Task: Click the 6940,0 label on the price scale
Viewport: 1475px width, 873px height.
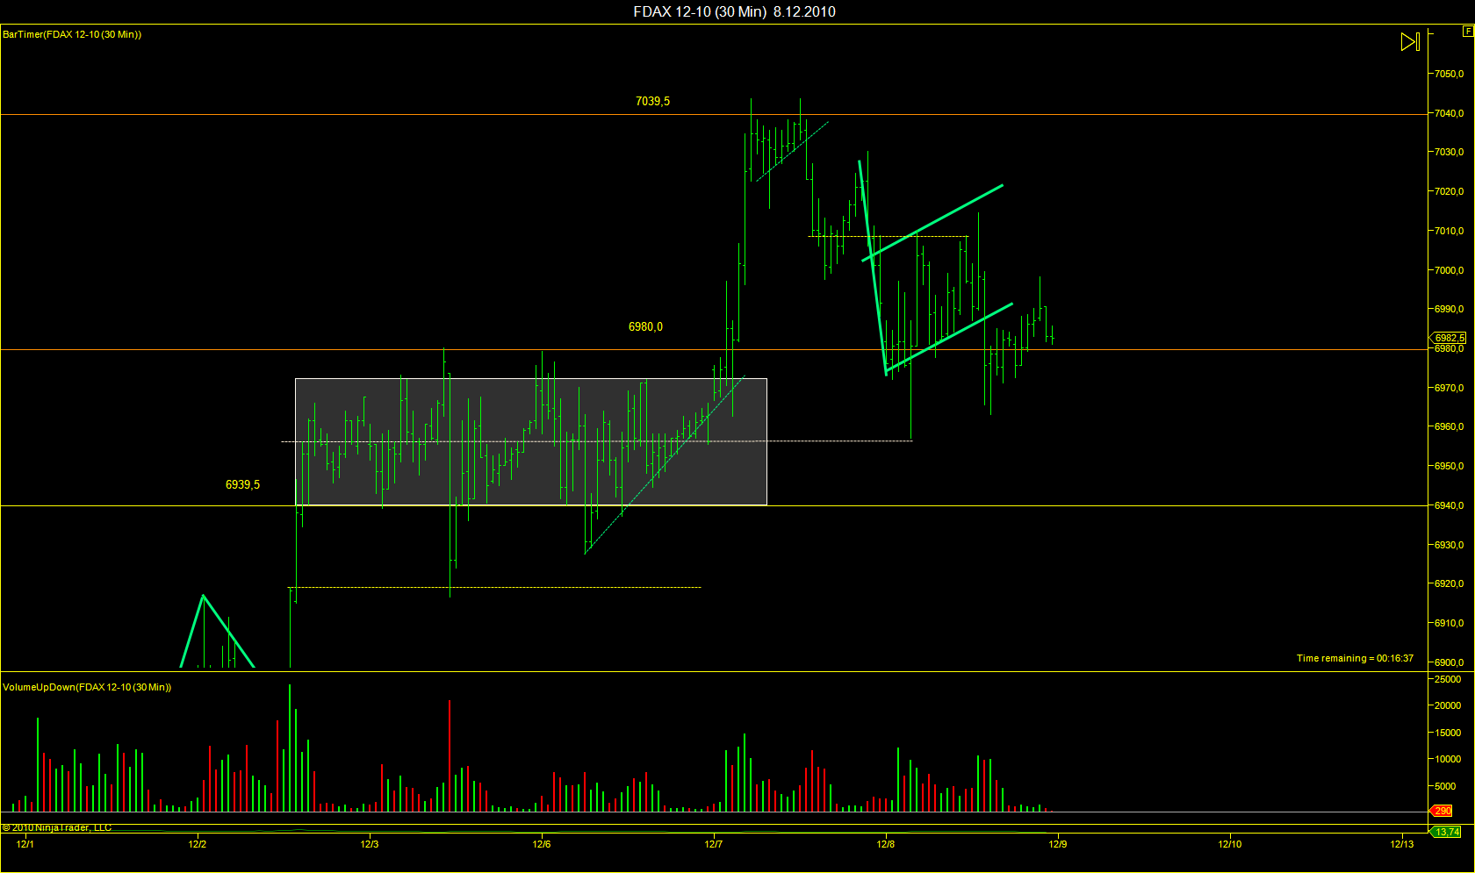Action: 1449,505
